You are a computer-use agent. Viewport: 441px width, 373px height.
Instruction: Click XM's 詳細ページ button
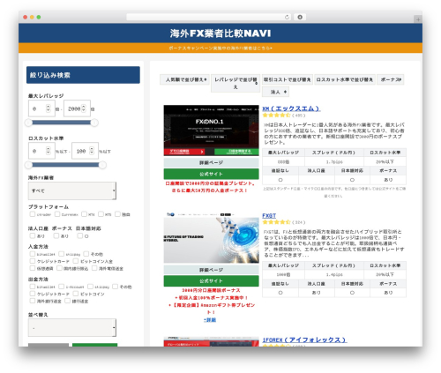211,162
